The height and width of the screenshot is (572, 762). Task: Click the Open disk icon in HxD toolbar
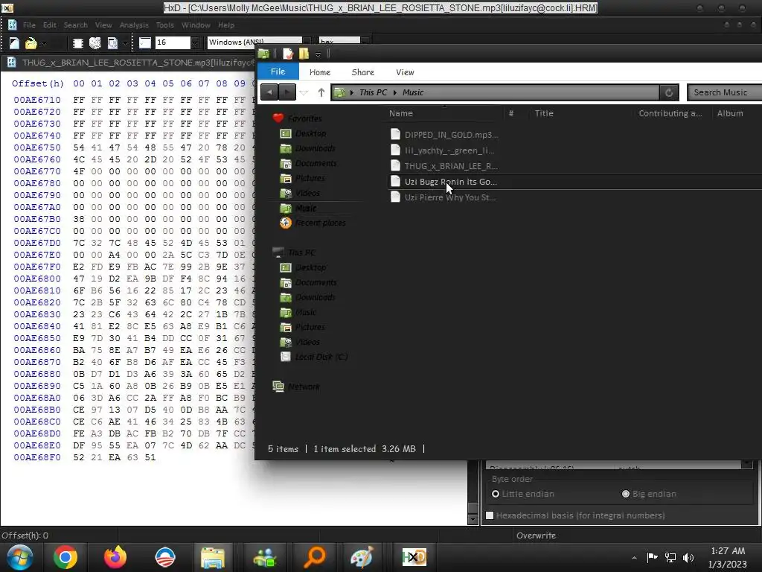click(95, 43)
